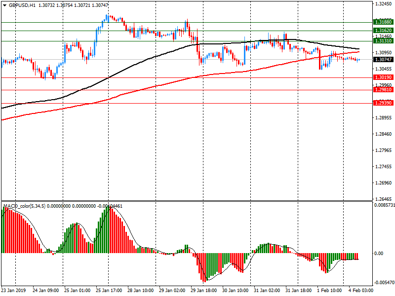Select the 1.29390 red support level label
395x296 pixels.
[383, 103]
